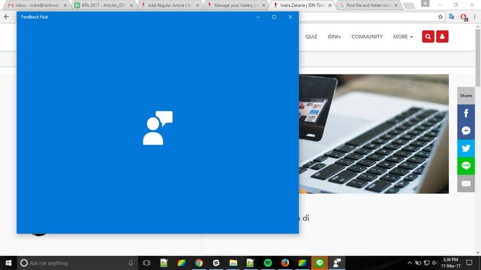Share via the green LINE icon
The height and width of the screenshot is (270, 481).
click(466, 166)
